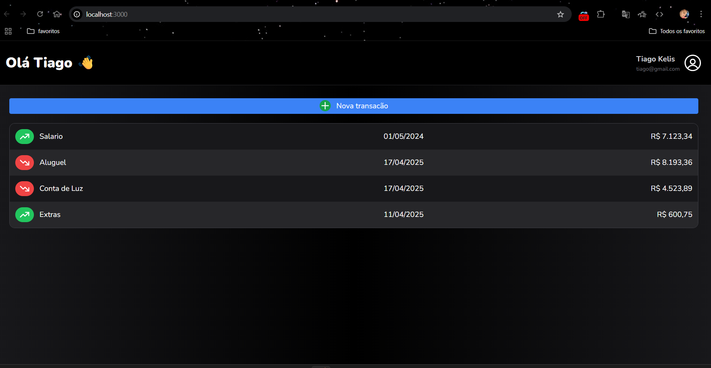Reload the localhost page
The image size is (711, 368).
pyautogui.click(x=40, y=14)
